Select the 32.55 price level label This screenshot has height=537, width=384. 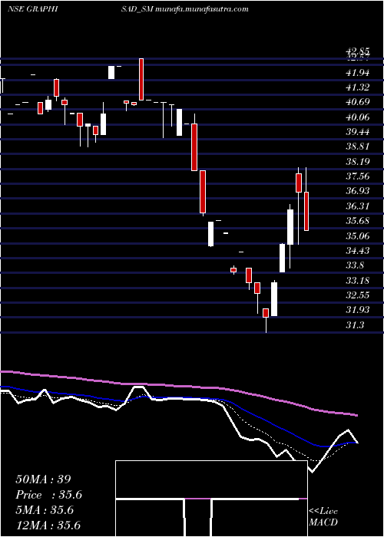tap(358, 295)
